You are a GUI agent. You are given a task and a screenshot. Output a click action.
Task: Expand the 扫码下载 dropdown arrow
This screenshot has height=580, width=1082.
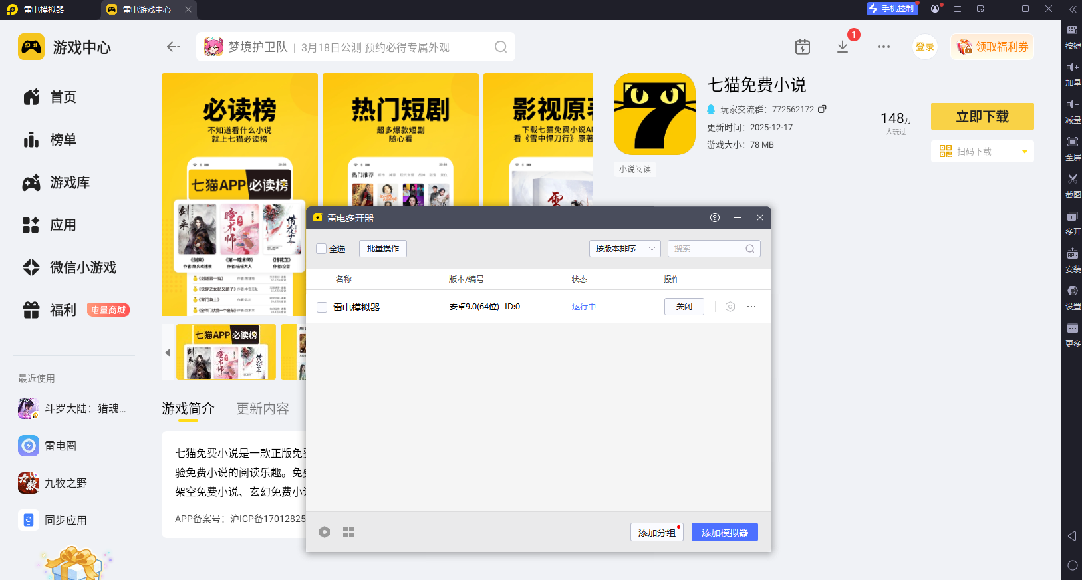[1024, 152]
